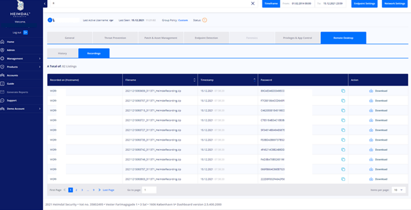Image resolution: width=411 pixels, height=210 pixels.
Task: Select the Remote Desktop tab
Action: pos(343,38)
